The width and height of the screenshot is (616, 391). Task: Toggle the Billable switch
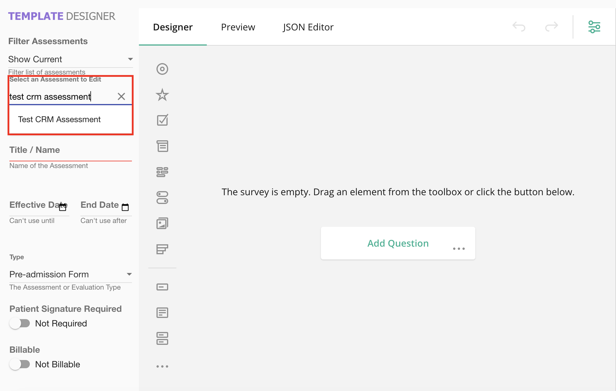20,364
